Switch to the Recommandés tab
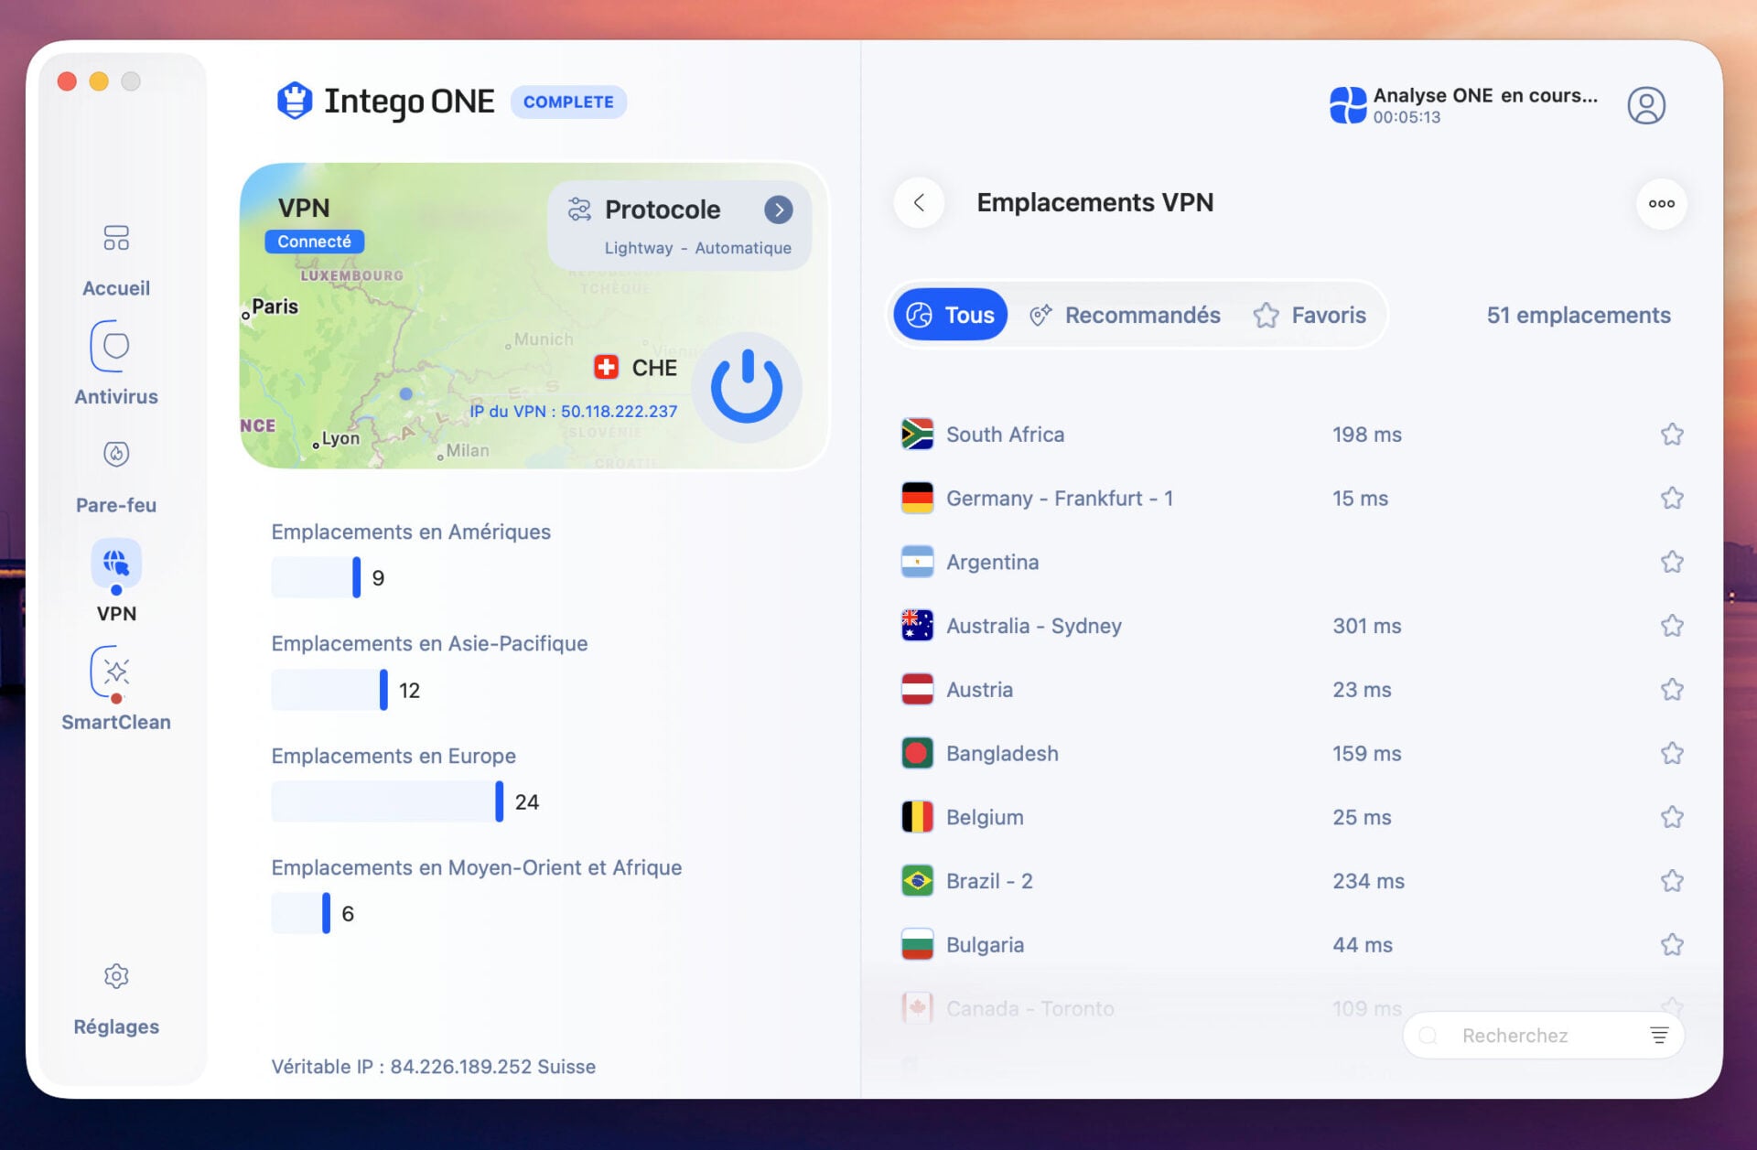Image resolution: width=1757 pixels, height=1150 pixels. tap(1126, 315)
